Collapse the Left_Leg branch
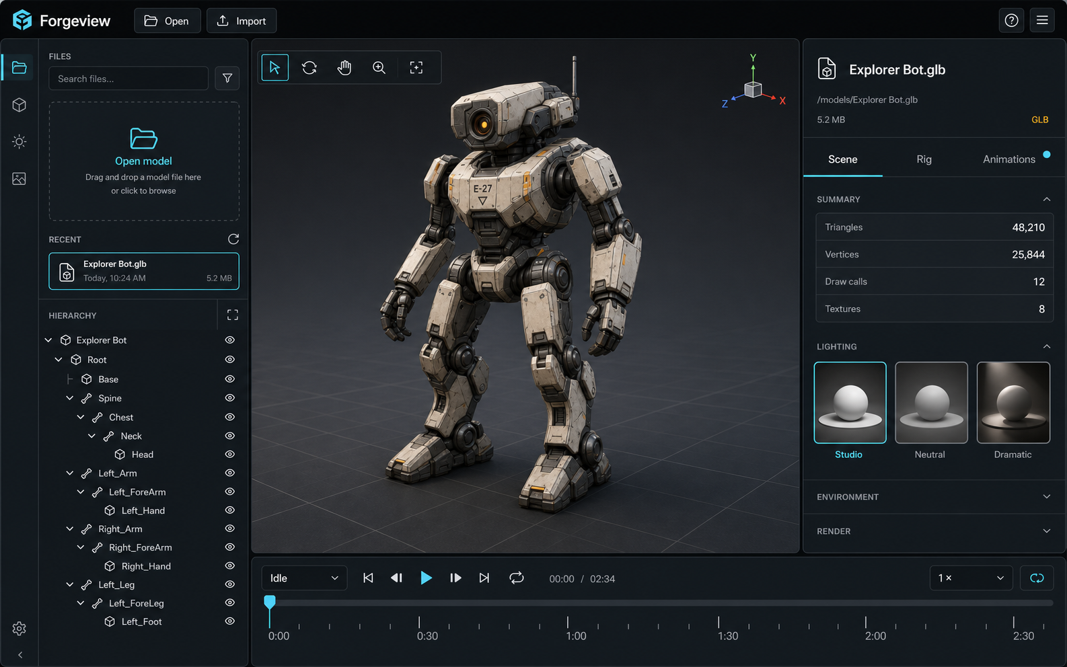1067x667 pixels. click(70, 585)
